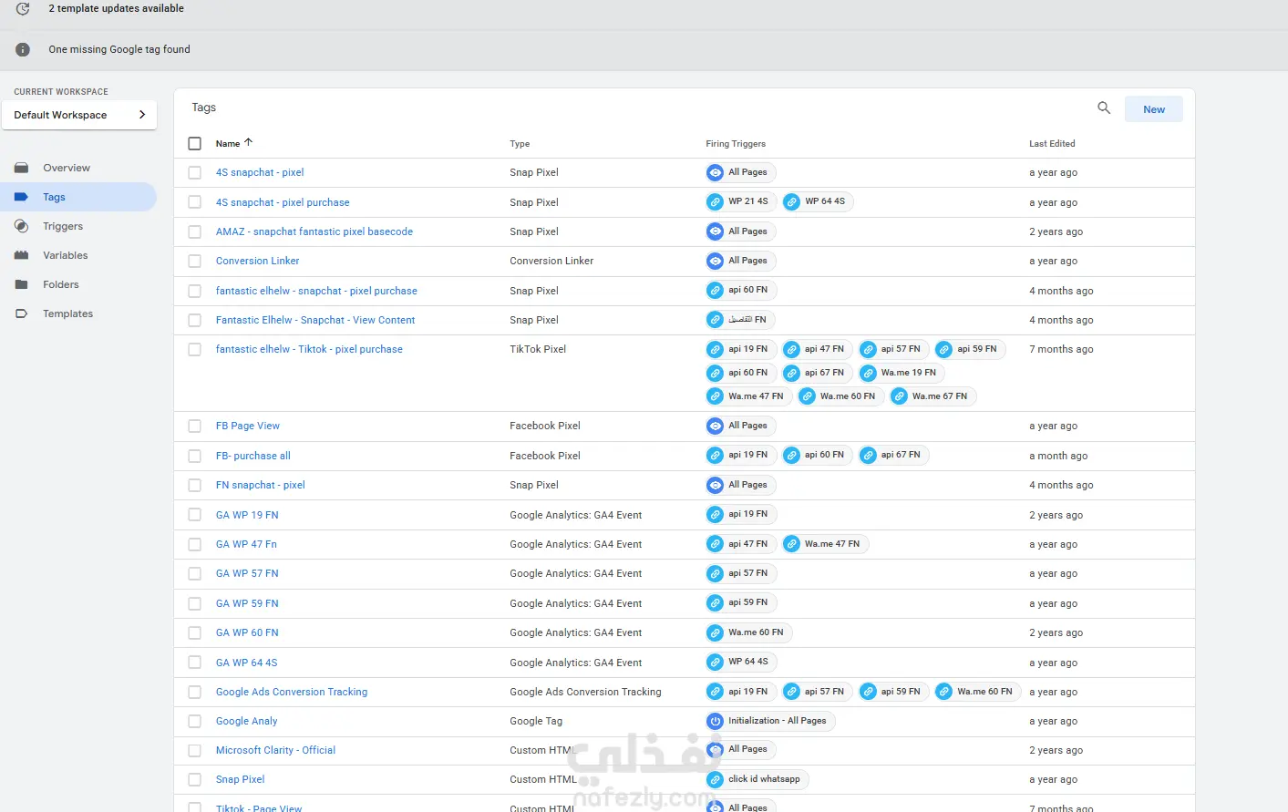Check the Conversion Linker row checkbox
This screenshot has height=812, width=1288.
click(195, 262)
